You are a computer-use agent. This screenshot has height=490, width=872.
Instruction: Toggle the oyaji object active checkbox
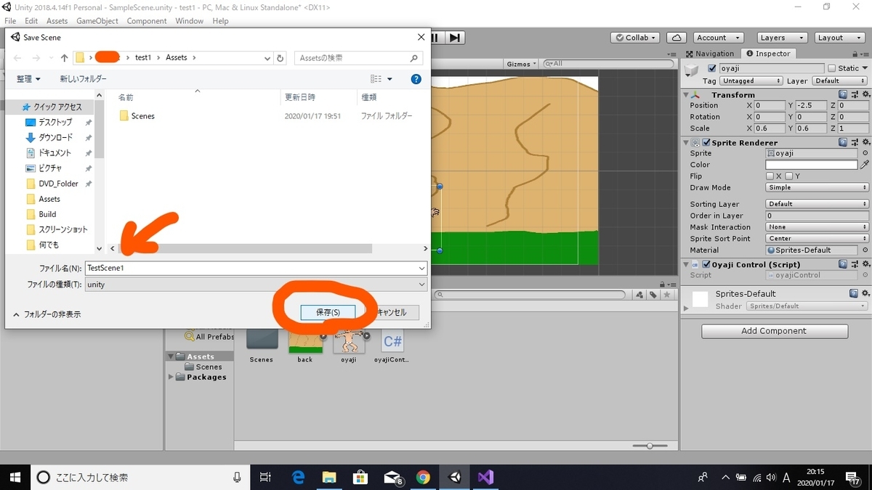pos(712,68)
